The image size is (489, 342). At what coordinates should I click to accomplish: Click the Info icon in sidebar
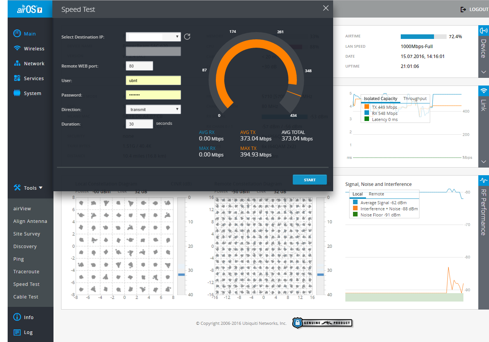click(17, 317)
